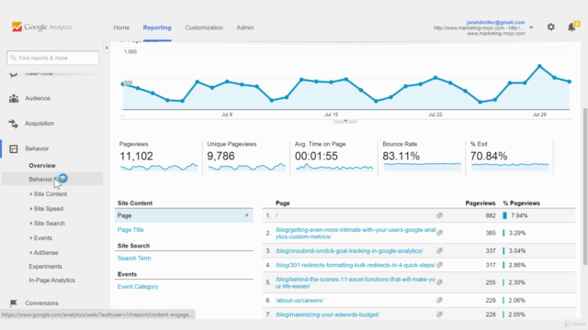
Task: Open Behavior Flow report
Action: pos(52,179)
